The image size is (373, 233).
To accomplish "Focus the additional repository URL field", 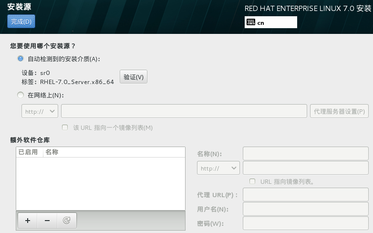I will [x=306, y=168].
